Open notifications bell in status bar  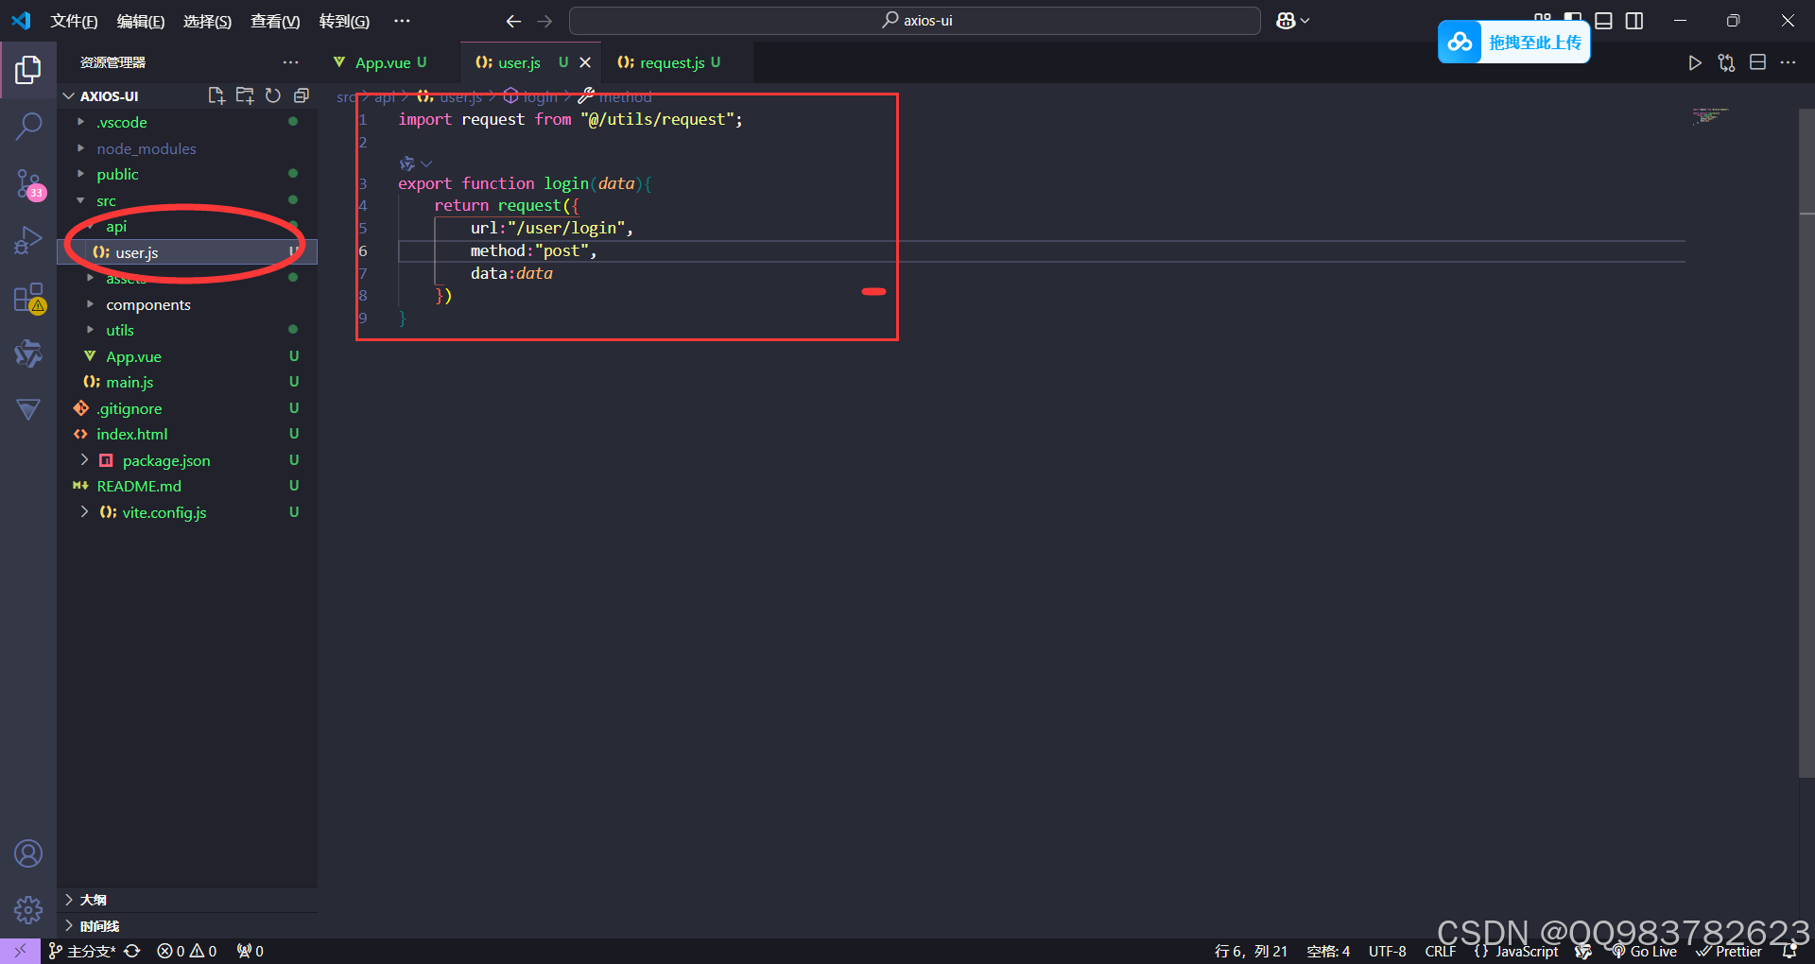pos(1789,952)
